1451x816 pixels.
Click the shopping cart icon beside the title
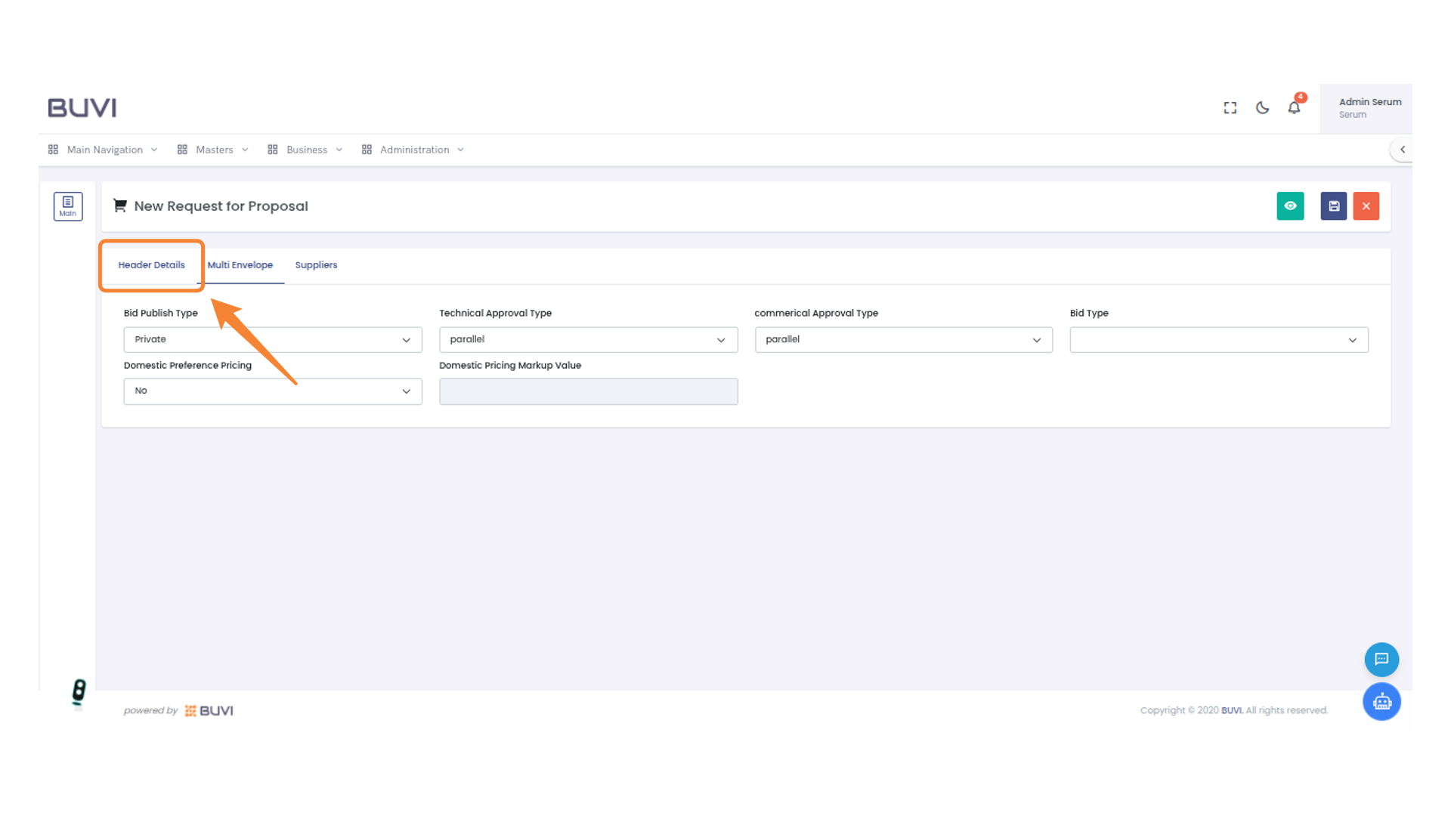point(119,205)
